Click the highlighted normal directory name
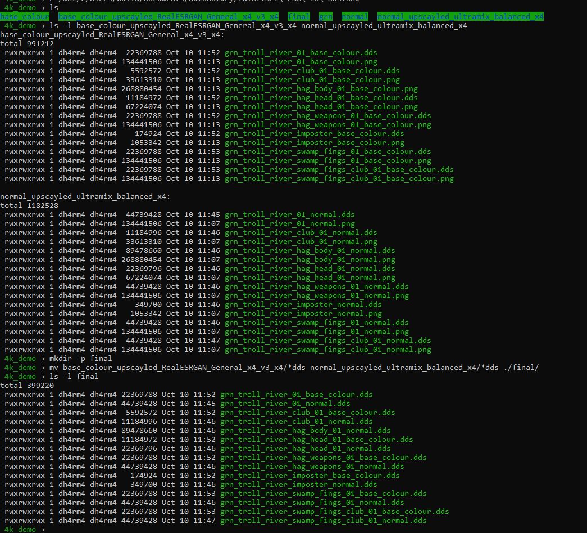587x533 pixels. (x=355, y=16)
